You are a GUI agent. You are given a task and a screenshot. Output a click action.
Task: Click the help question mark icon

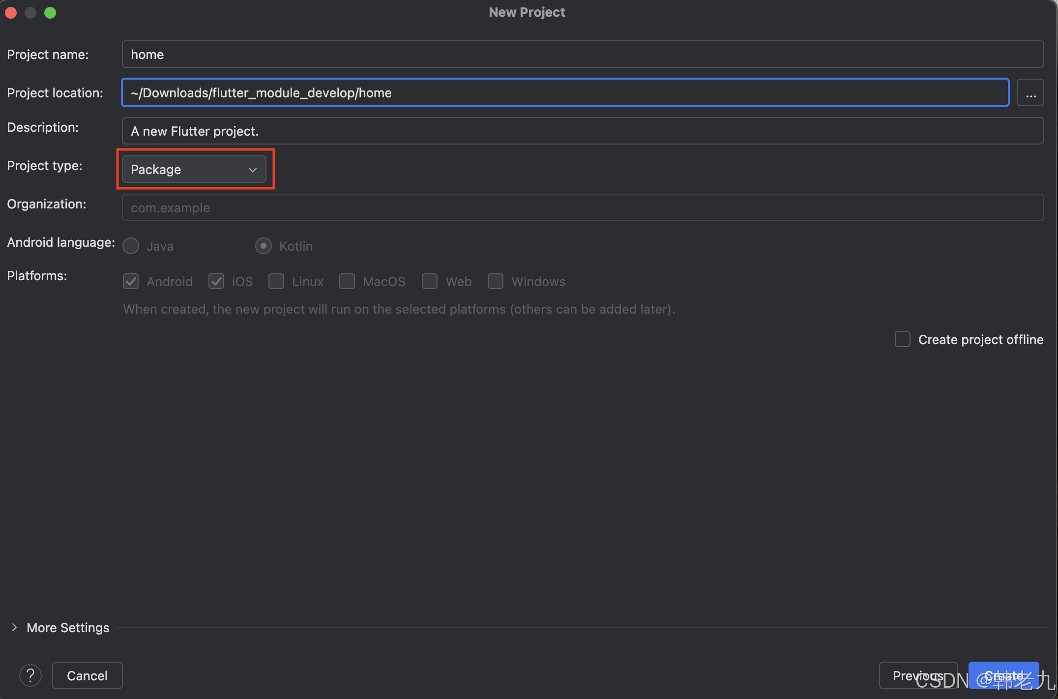(x=30, y=675)
